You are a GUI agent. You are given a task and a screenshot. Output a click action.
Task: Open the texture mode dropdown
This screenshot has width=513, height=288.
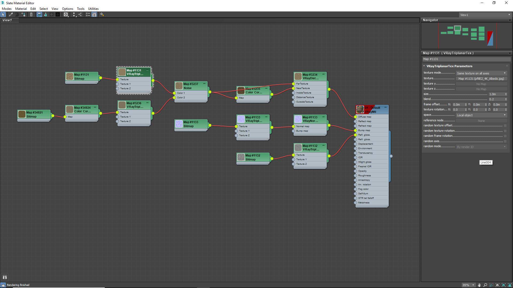click(x=481, y=73)
